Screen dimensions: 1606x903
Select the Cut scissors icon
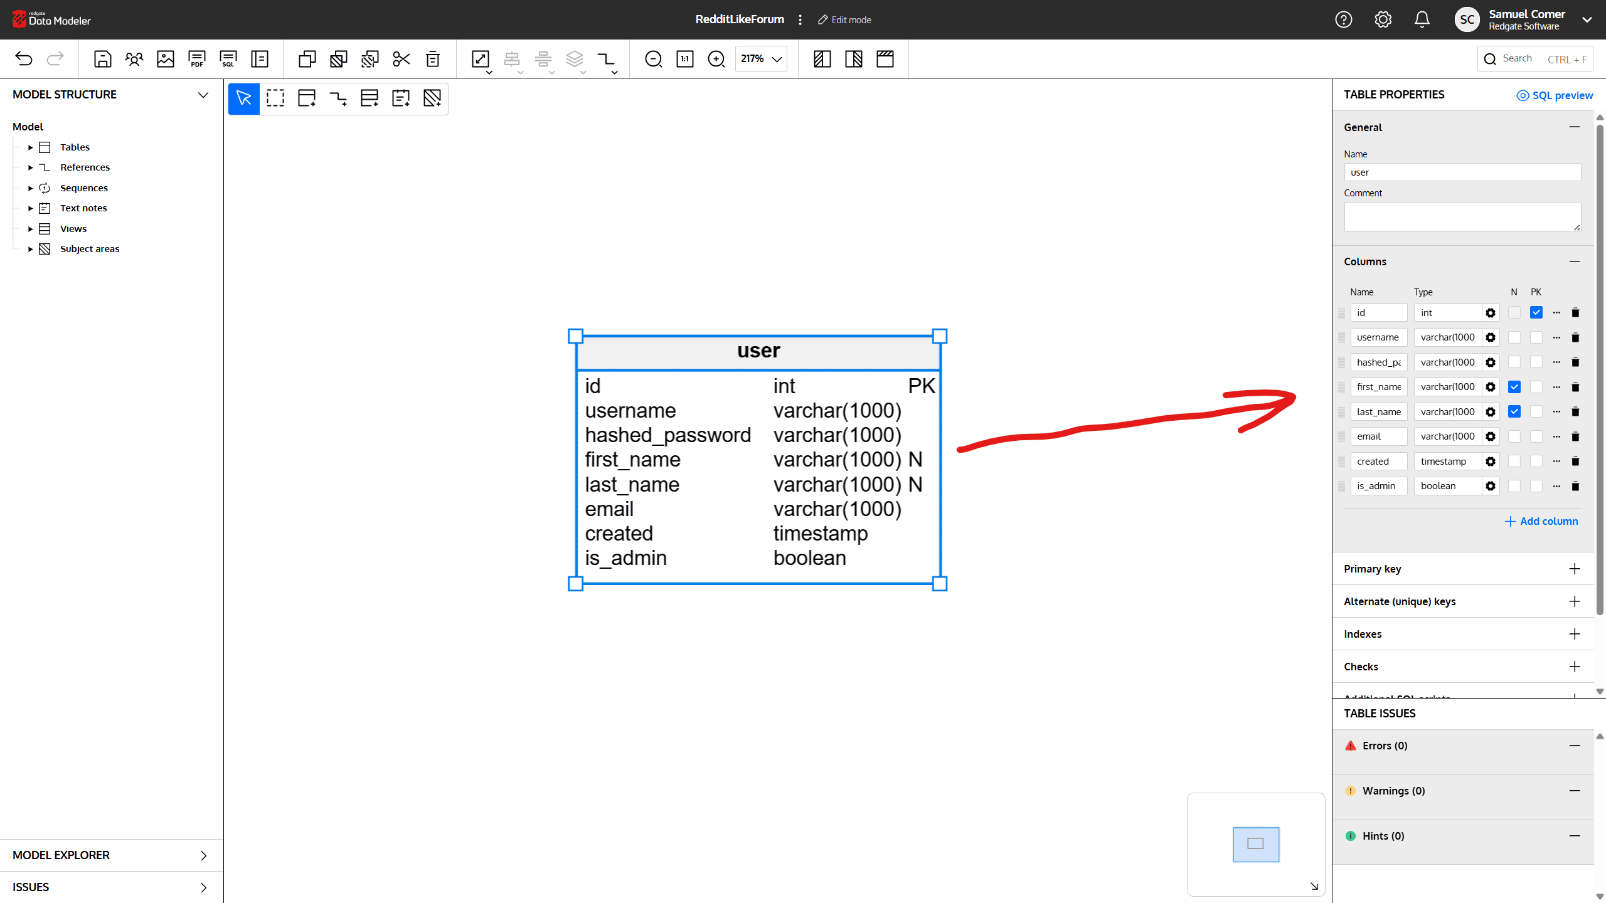point(401,59)
